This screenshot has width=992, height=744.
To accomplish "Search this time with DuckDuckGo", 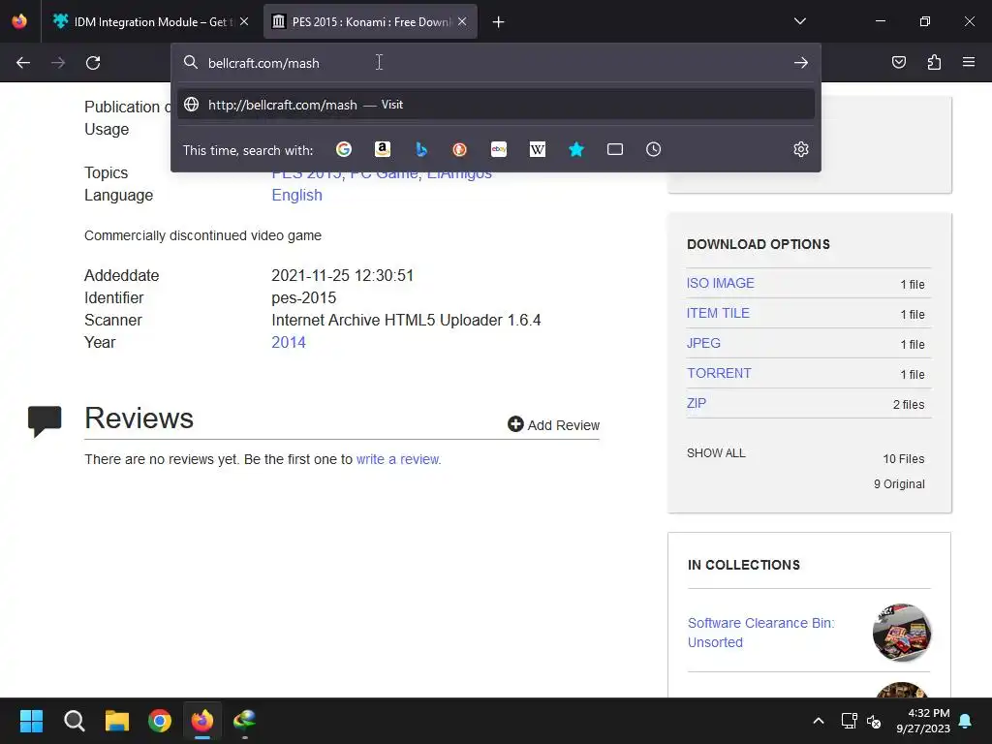I will click(460, 149).
